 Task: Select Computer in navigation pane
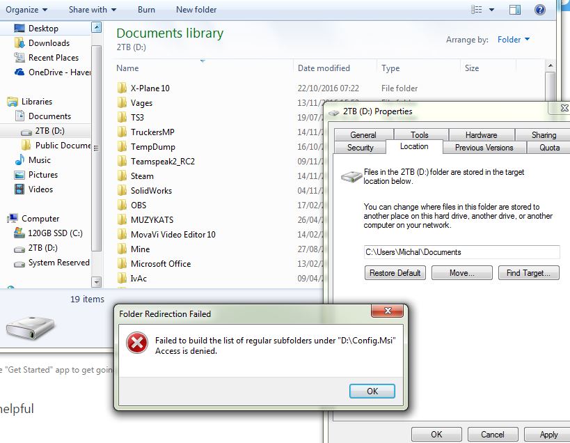point(40,219)
